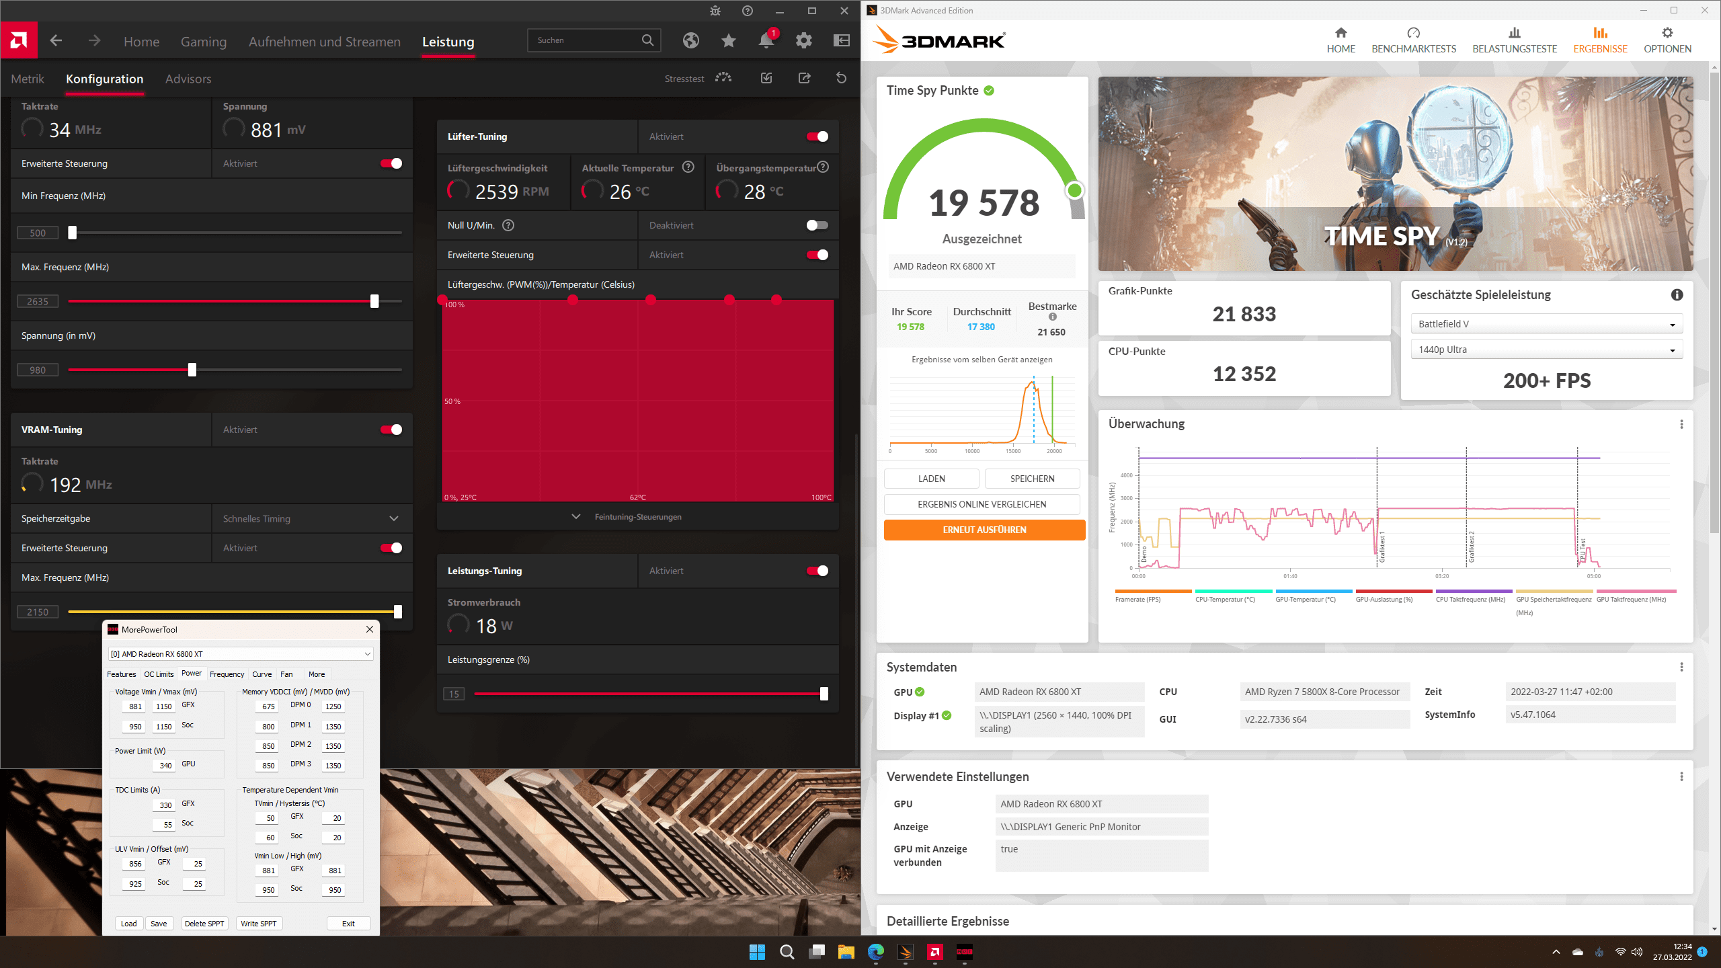Open the Advisors sub-tab
This screenshot has width=1721, height=968.
[188, 79]
